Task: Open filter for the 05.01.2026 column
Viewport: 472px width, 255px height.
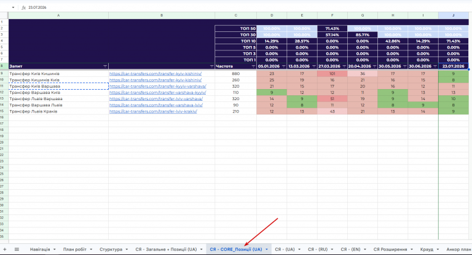Action: pos(283,66)
